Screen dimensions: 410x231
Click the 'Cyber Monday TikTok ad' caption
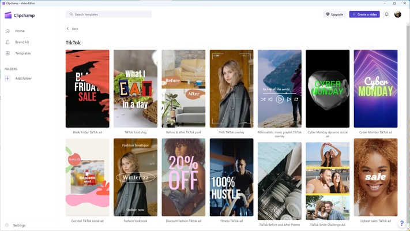(375, 132)
